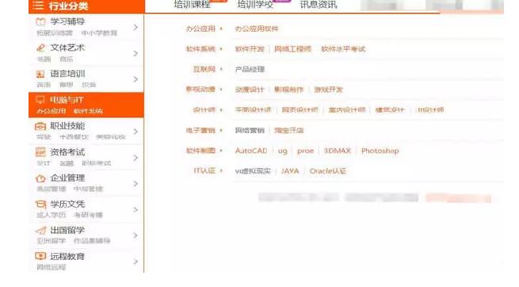Select the JAVA certification link
The image size is (519, 287).
[290, 171]
